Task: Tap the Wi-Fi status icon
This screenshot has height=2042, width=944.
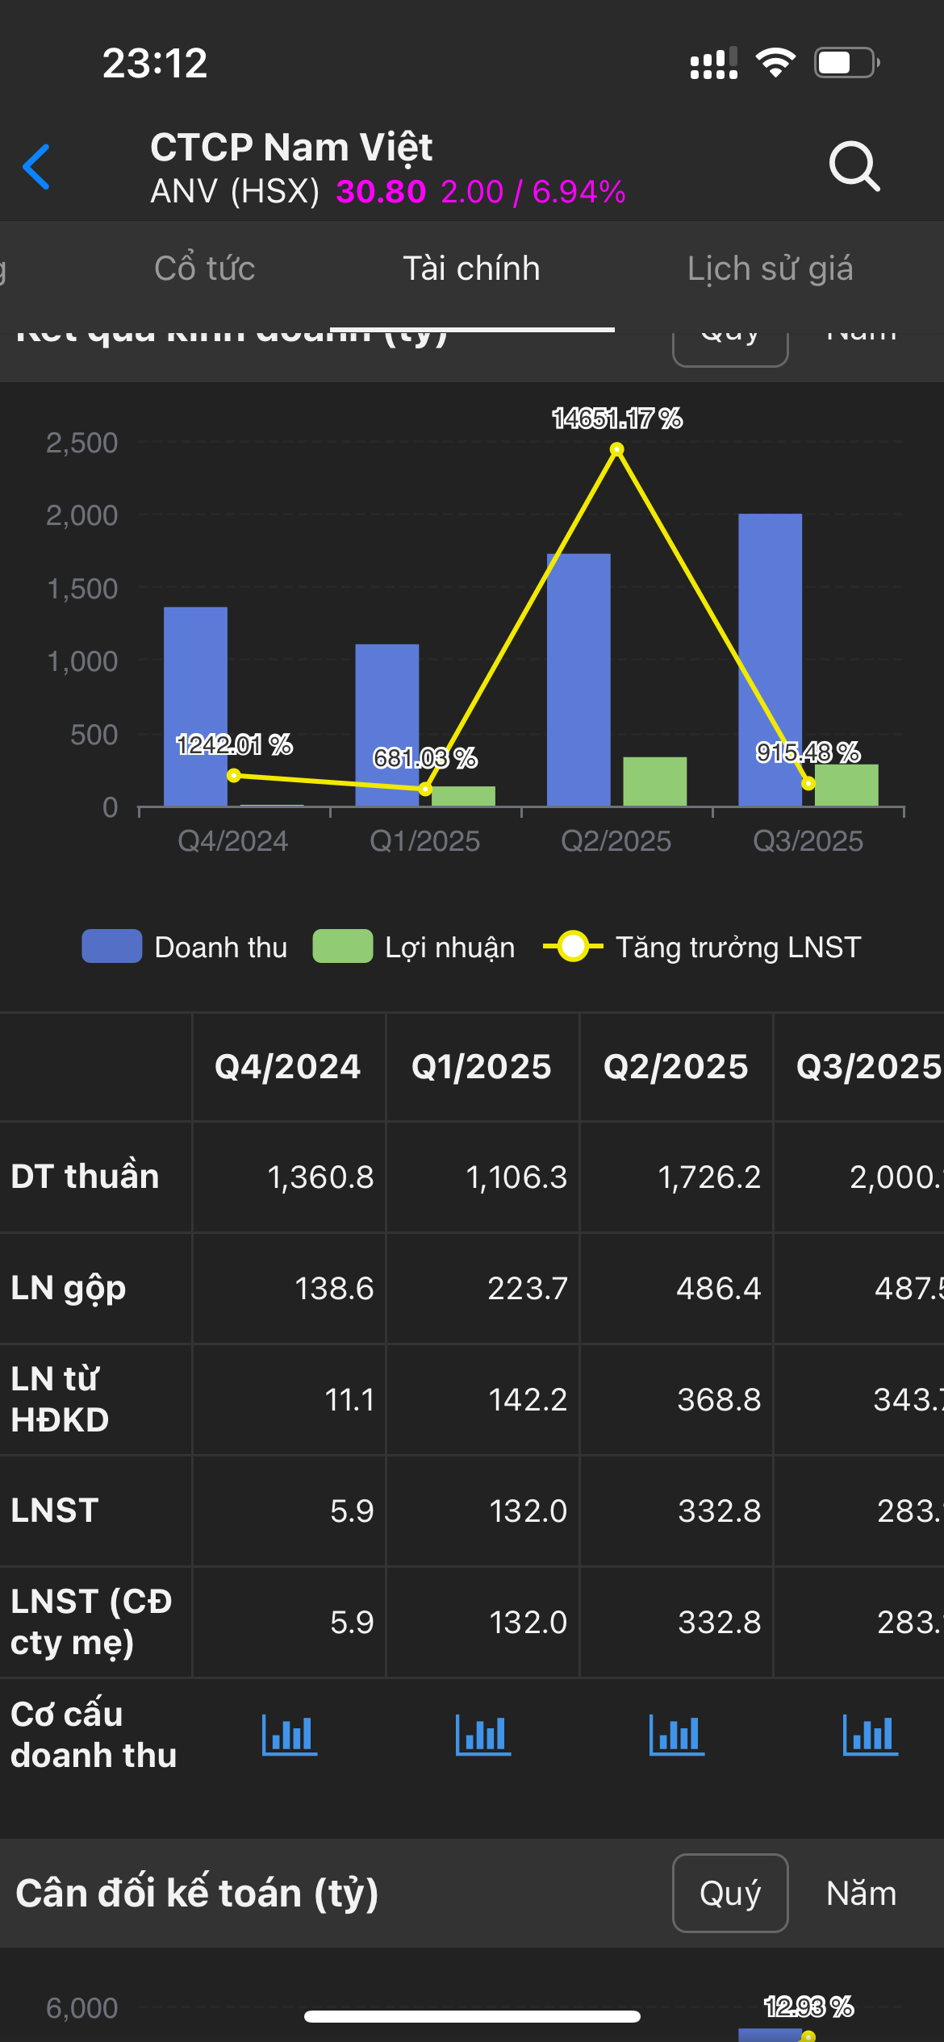Action: tap(775, 62)
